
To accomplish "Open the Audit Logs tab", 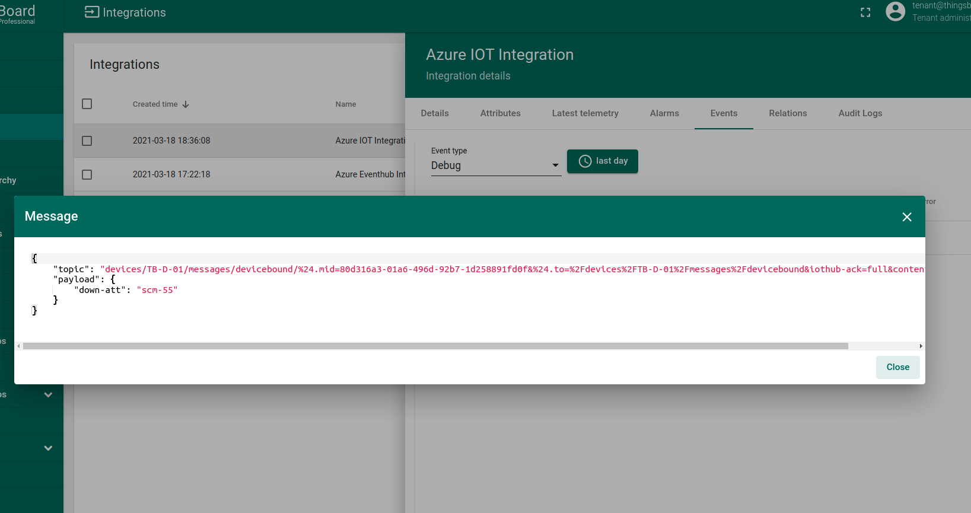I will pyautogui.click(x=861, y=113).
